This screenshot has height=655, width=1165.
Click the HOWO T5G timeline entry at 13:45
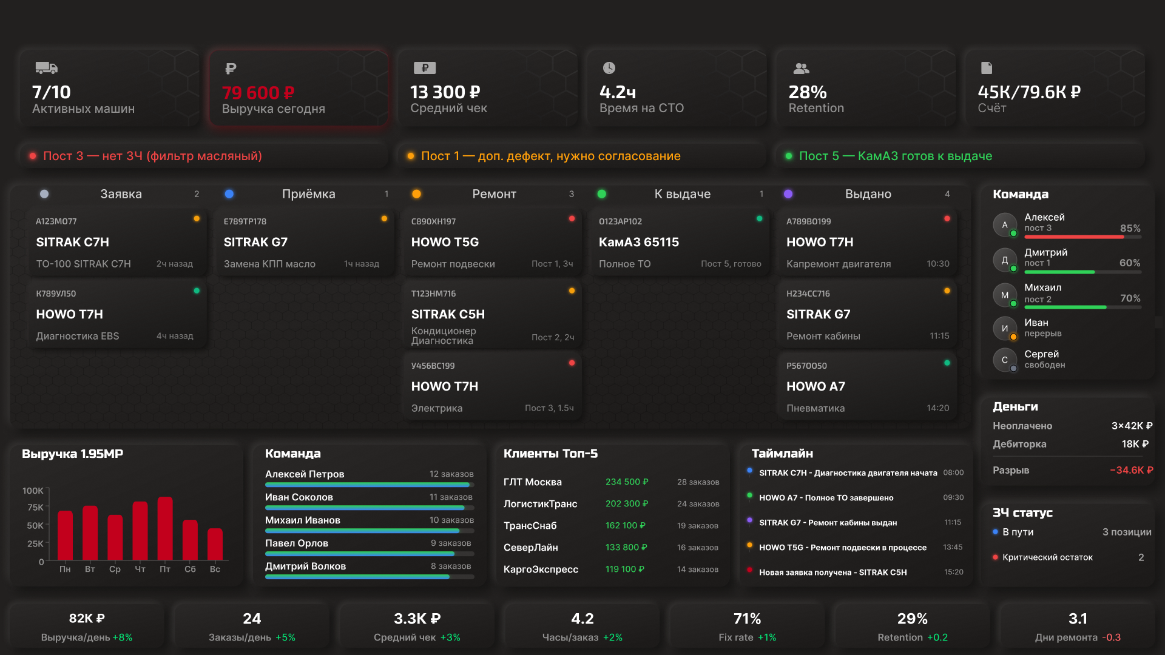tap(842, 548)
